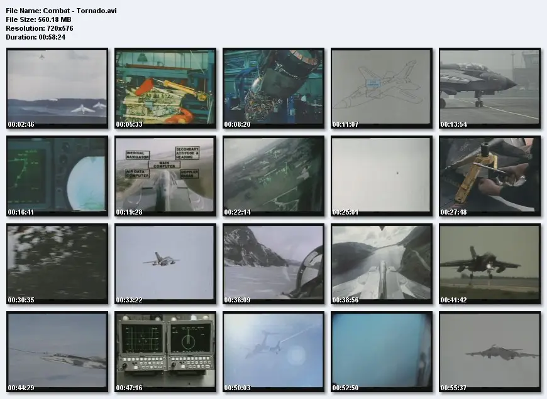Click the flying jet frame at 00:33:22
Image resolution: width=547 pixels, height=399 pixels.
165,263
